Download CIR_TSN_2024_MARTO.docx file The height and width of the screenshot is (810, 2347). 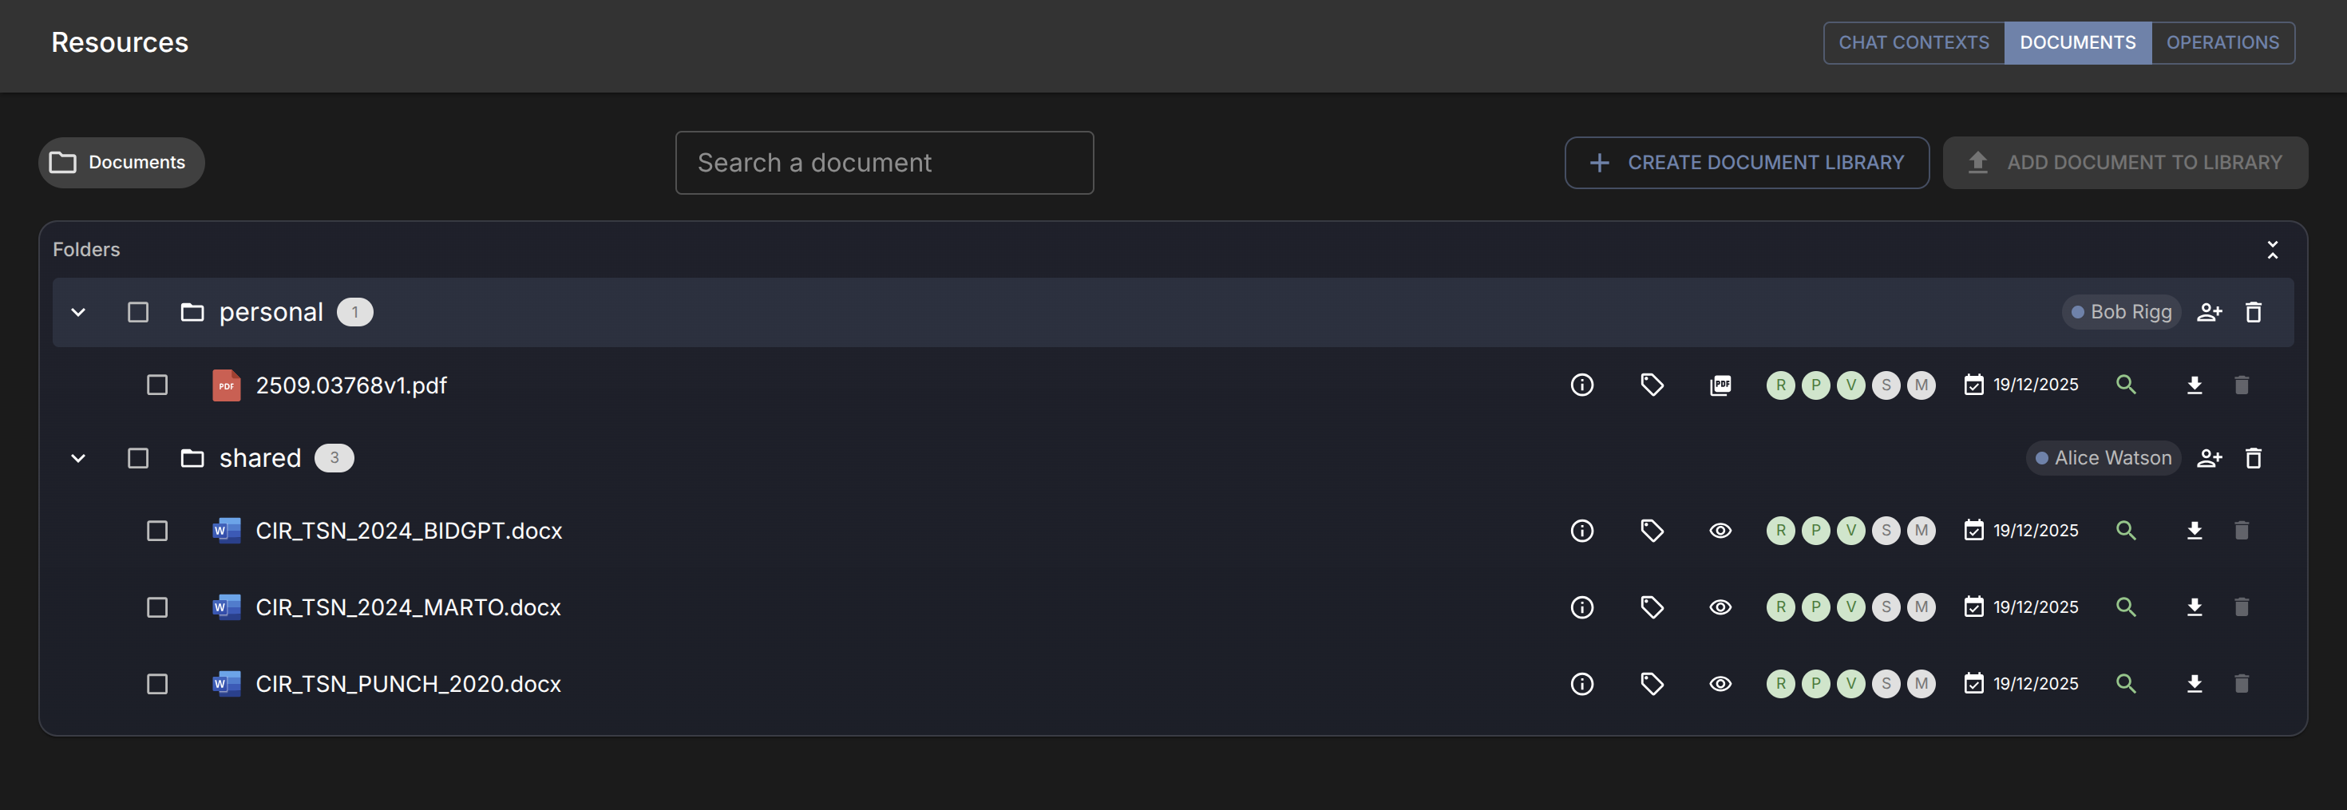[2194, 607]
